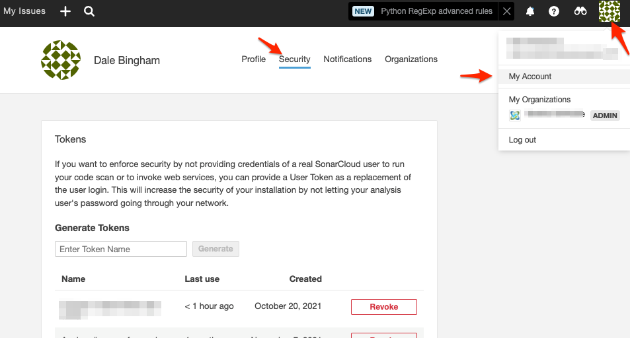Click the Last use column header
This screenshot has height=338, width=630.
[202, 279]
